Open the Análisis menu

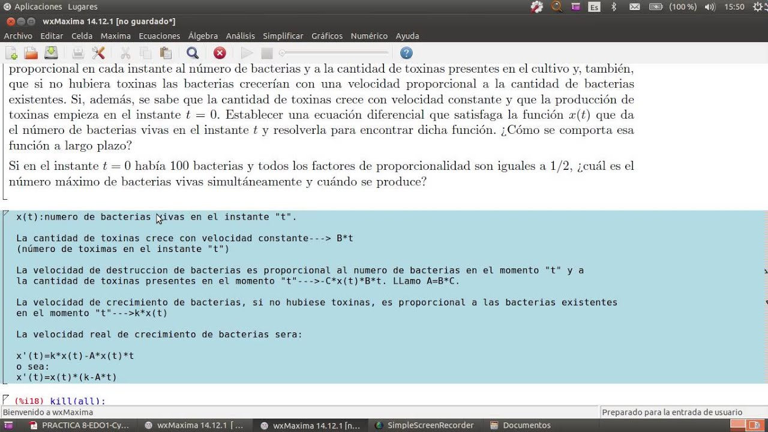point(241,36)
